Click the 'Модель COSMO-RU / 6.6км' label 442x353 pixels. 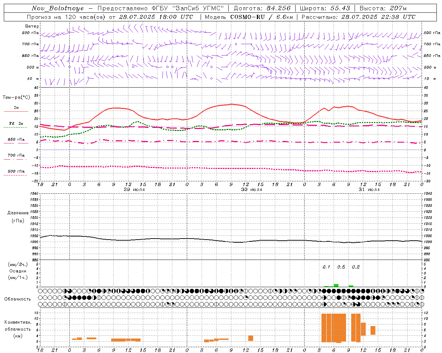coord(249,17)
